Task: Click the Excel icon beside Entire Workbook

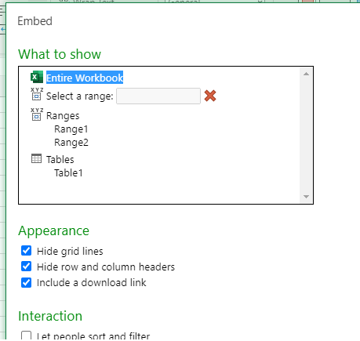Action: click(x=37, y=77)
